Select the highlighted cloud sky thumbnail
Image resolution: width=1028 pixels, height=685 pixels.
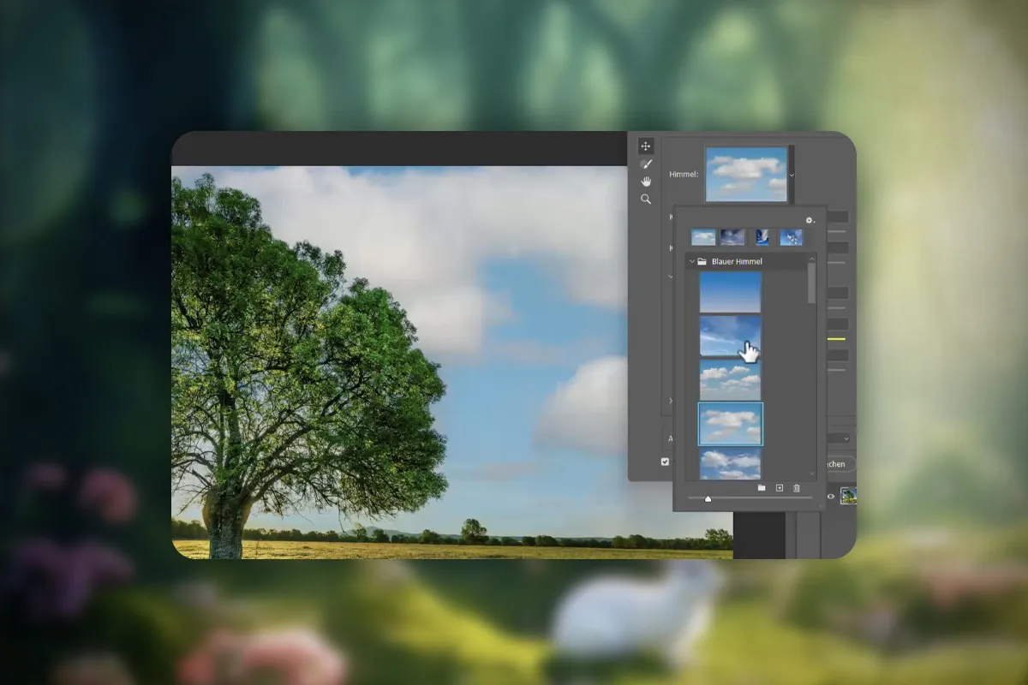731,424
